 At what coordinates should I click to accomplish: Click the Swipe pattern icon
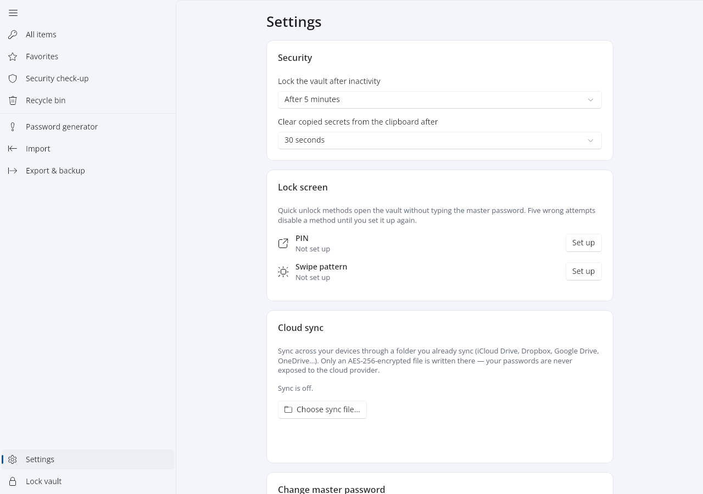(x=283, y=272)
